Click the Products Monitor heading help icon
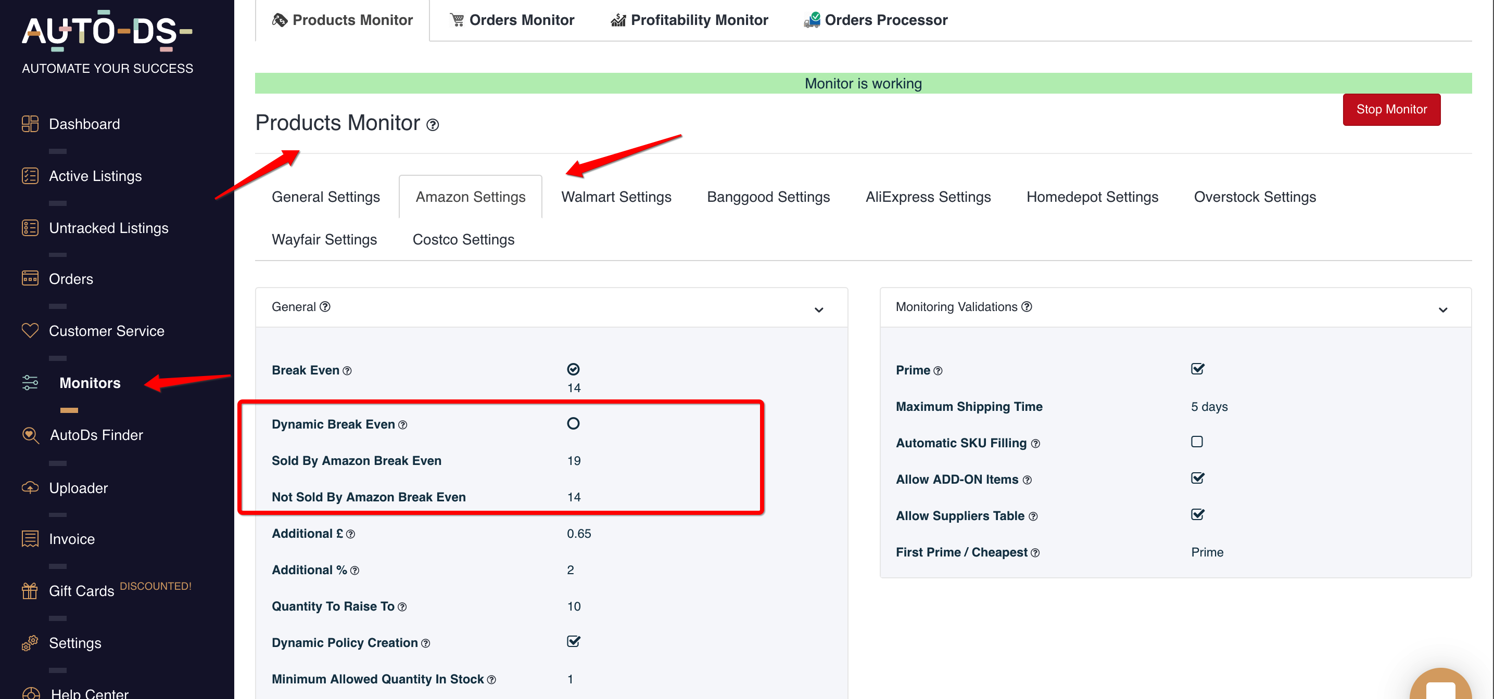The width and height of the screenshot is (1494, 699). coord(433,125)
